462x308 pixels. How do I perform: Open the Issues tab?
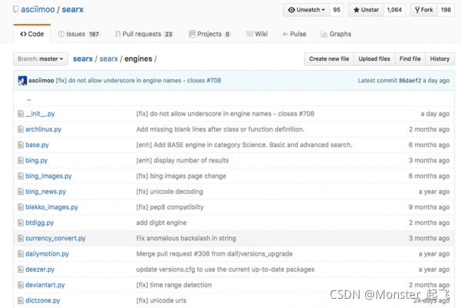click(79, 34)
